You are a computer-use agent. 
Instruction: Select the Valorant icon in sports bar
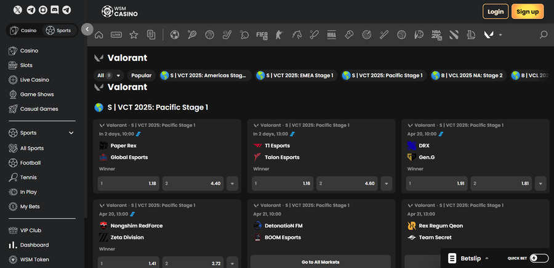point(489,35)
